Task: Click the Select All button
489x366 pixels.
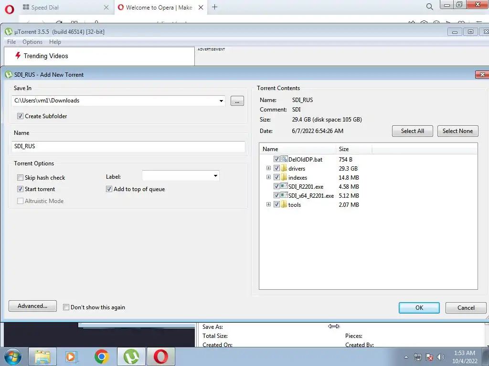Action: (412, 131)
